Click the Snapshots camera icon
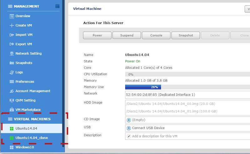Image resolution: width=250 pixels, height=154 pixels. (12, 63)
